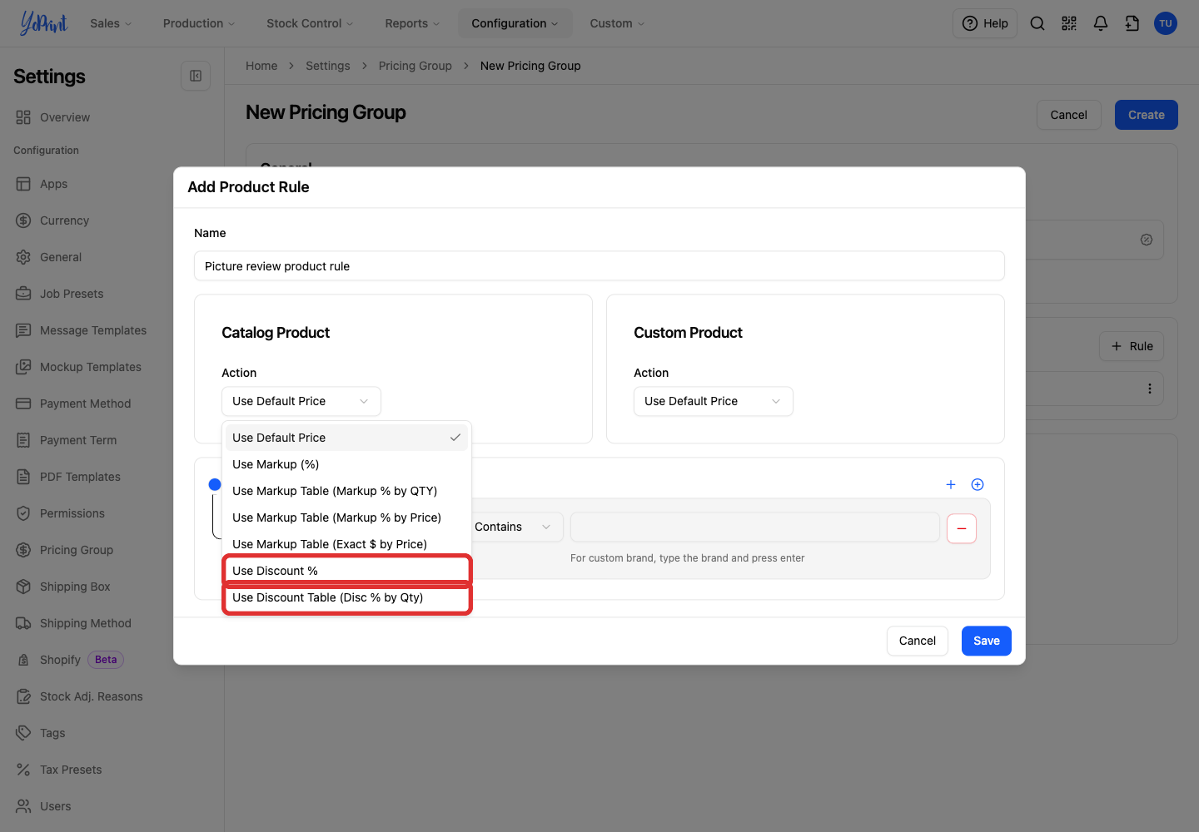
Task: Select Use Markup (%) option
Action: (x=346, y=464)
